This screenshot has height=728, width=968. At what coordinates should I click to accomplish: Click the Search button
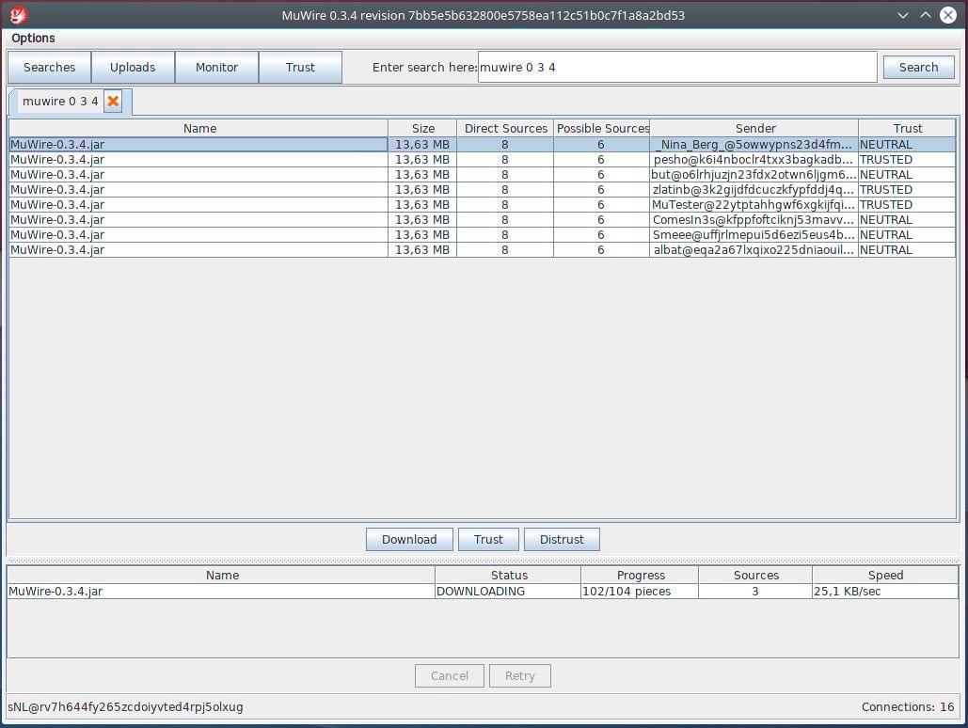[x=918, y=68]
